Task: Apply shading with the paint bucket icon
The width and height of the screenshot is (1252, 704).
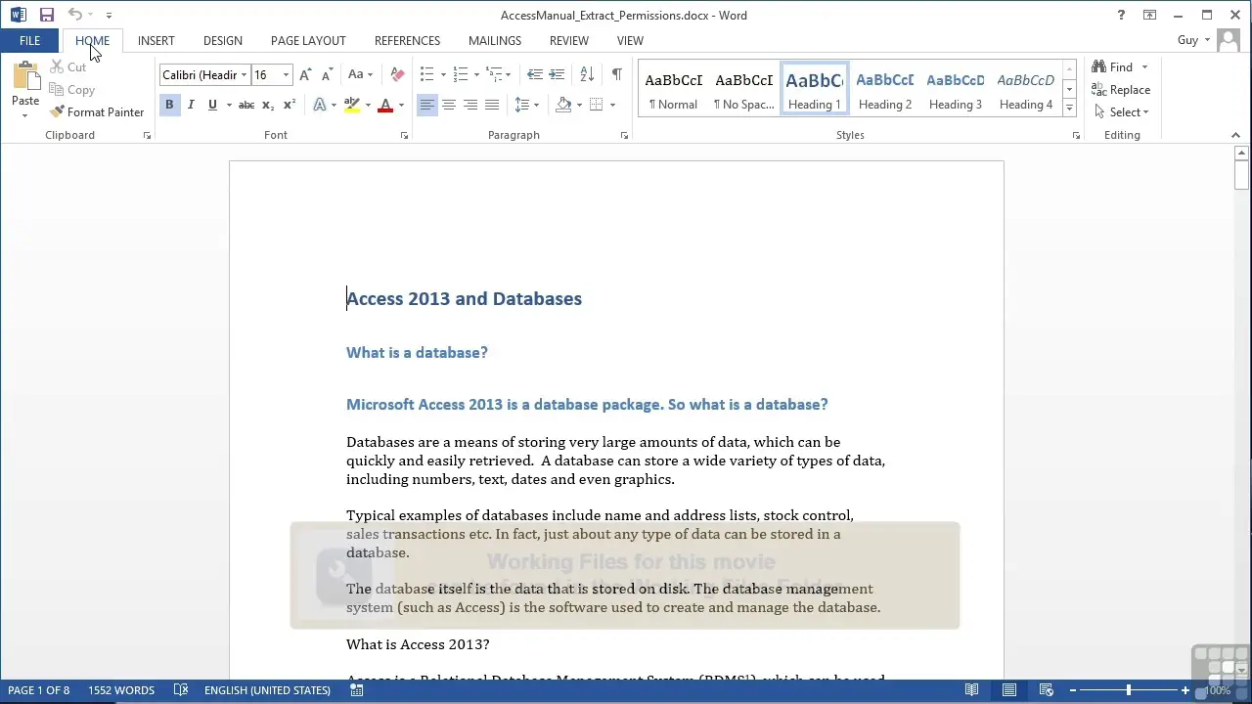Action: tap(563, 105)
